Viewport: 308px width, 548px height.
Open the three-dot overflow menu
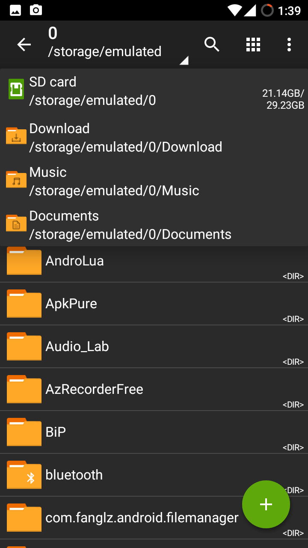(x=289, y=44)
